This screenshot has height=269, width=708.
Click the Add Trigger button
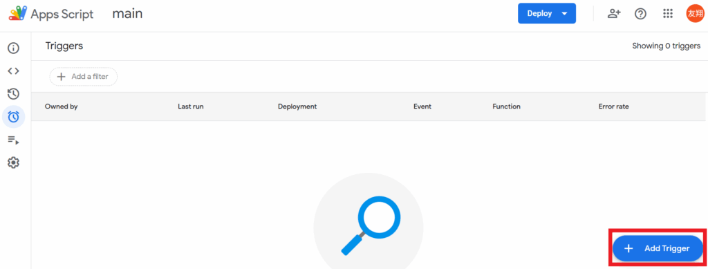(x=658, y=248)
